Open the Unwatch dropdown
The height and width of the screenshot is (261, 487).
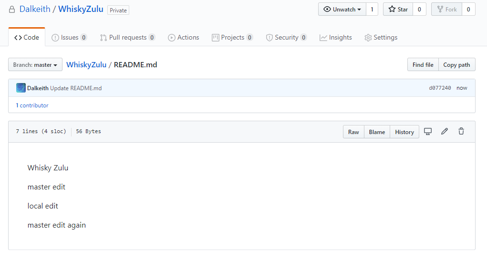point(342,10)
